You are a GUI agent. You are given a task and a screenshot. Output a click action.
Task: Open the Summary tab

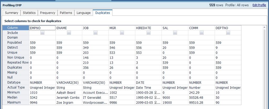12,13
